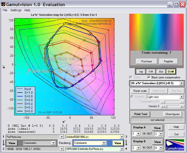Click the Gamutvision title bar icon
Image resolution: width=187 pixels, height=153 pixels.
pyautogui.click(x=3, y=4)
